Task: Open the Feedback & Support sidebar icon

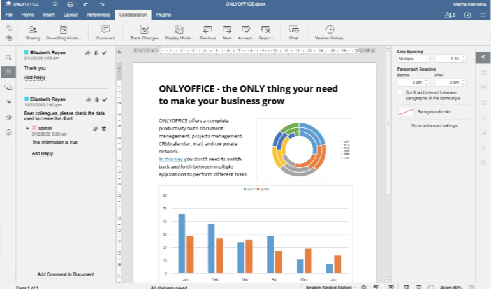Action: (x=8, y=118)
